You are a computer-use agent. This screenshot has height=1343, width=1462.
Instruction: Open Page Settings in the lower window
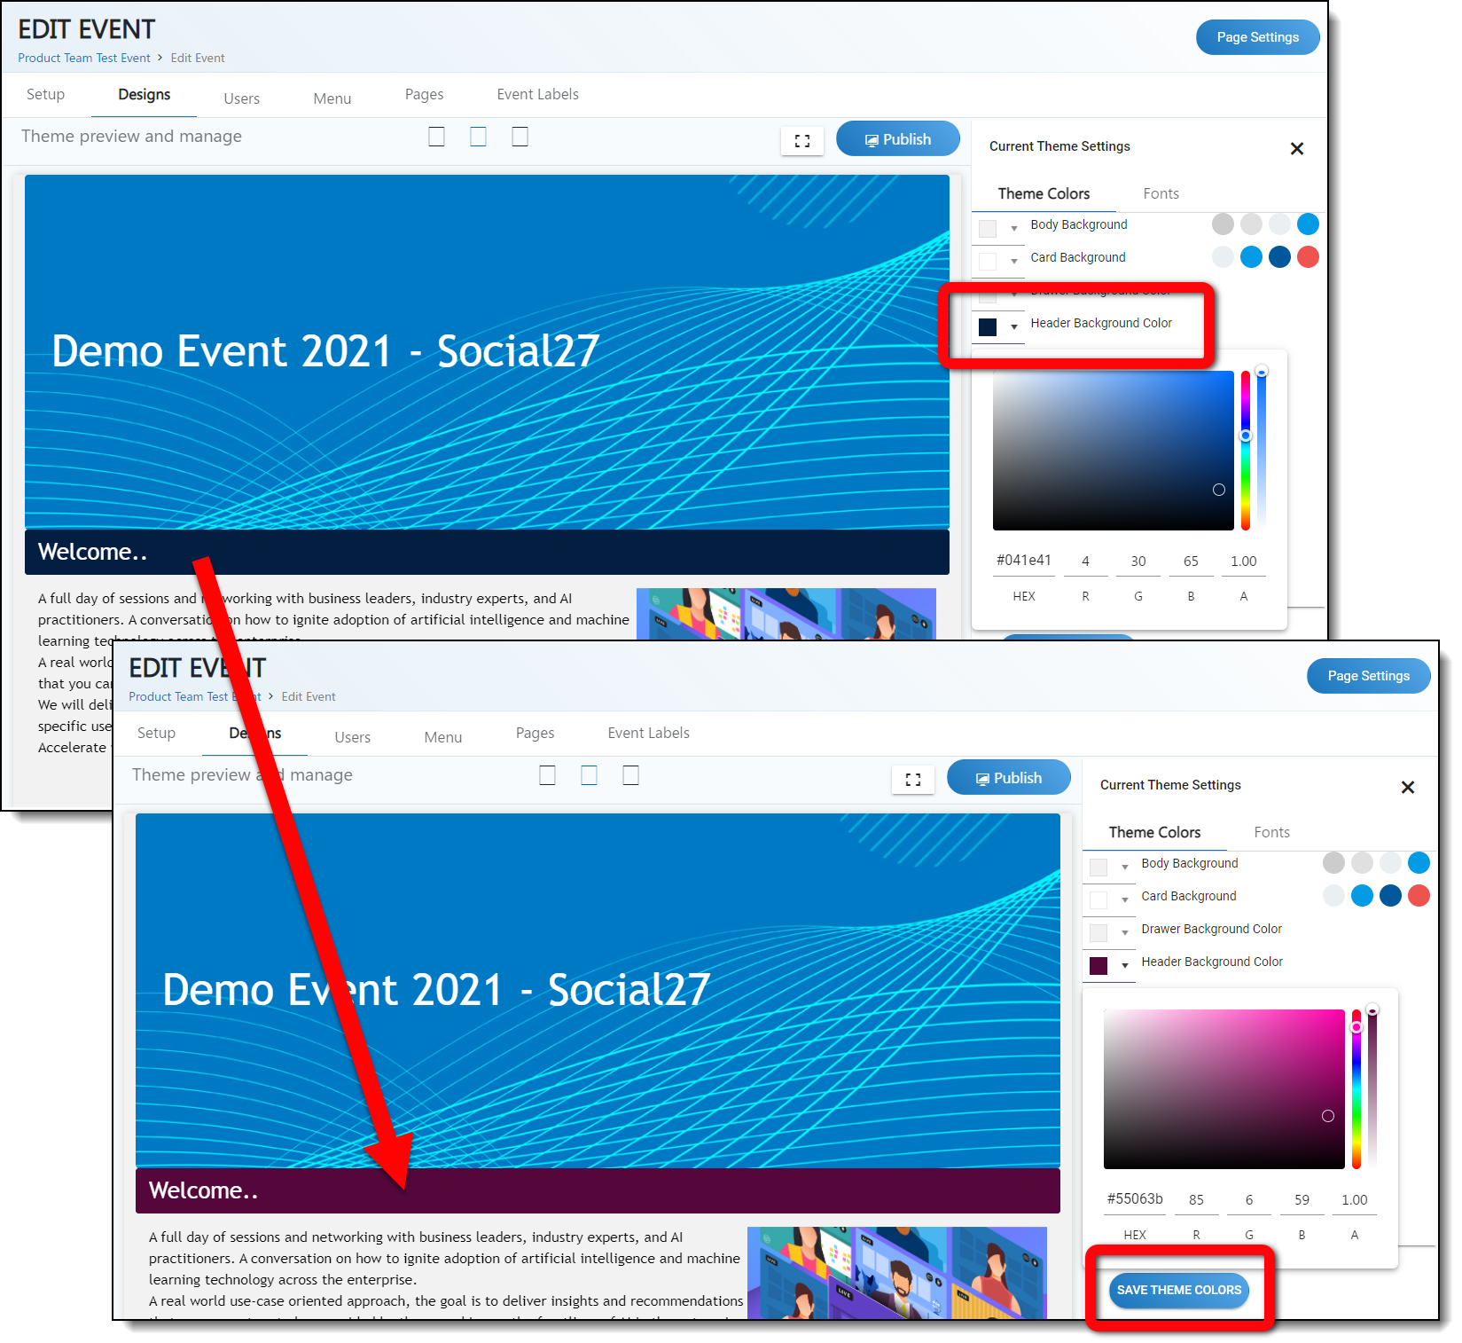tap(1367, 676)
